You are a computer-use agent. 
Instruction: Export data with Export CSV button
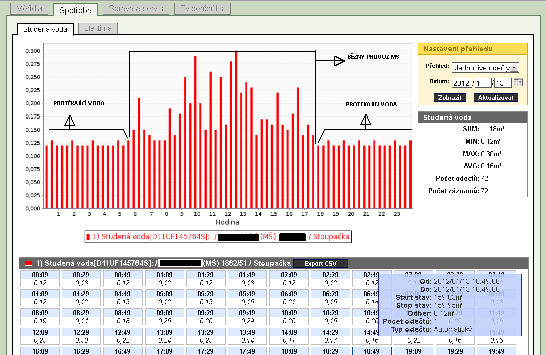point(320,264)
